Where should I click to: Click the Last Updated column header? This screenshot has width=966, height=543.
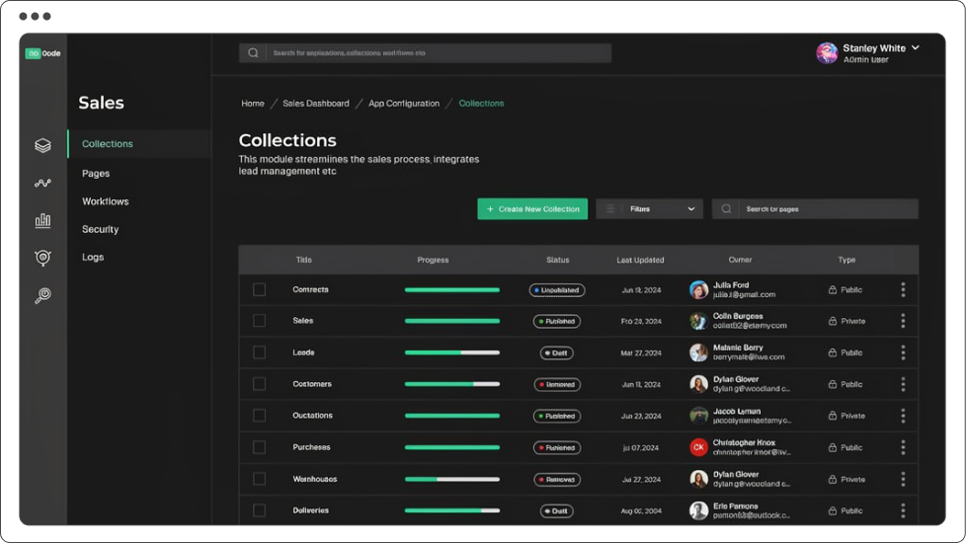click(640, 260)
